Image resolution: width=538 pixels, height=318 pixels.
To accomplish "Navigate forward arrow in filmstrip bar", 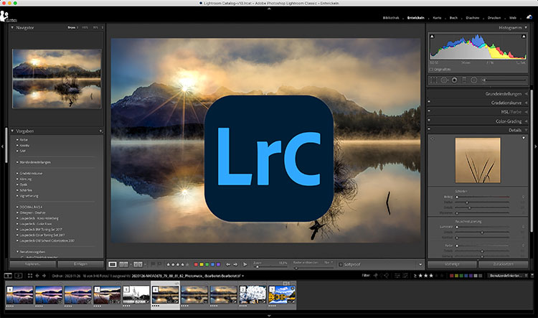I will [44, 276].
